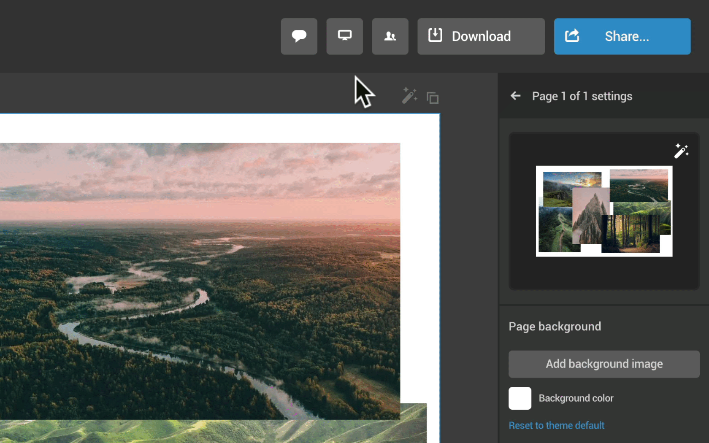This screenshot has width=709, height=443.
Task: Select the green hills photo on canvas
Action: pyautogui.click(x=211, y=431)
